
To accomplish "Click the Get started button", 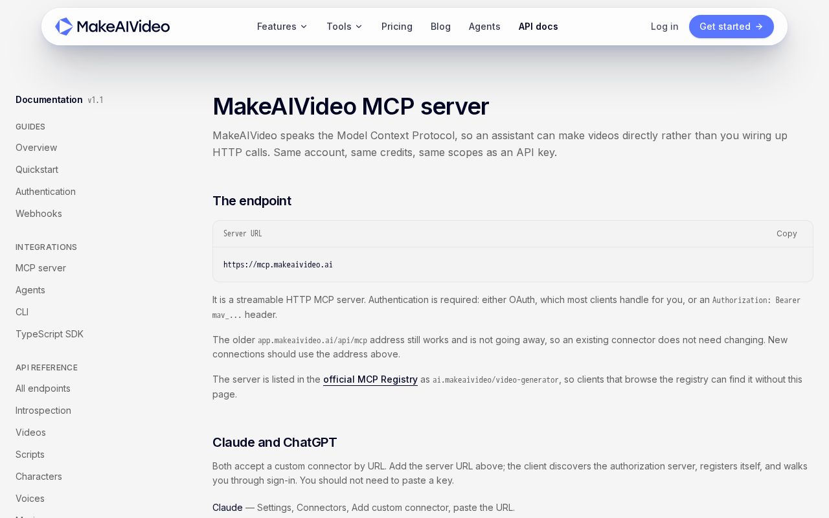I will pos(731,27).
